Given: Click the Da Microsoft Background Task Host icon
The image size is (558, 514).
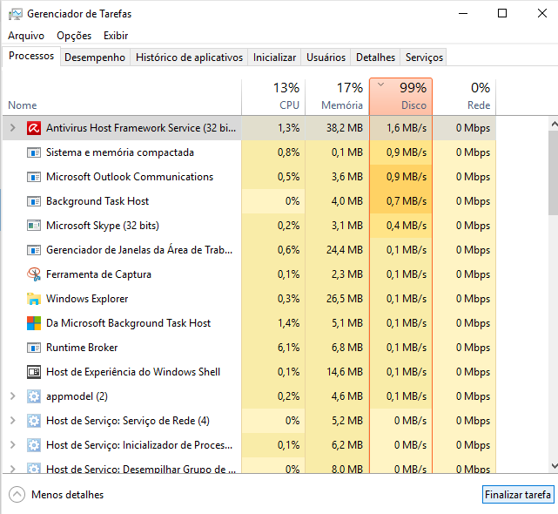Looking at the screenshot, I should pyautogui.click(x=34, y=323).
